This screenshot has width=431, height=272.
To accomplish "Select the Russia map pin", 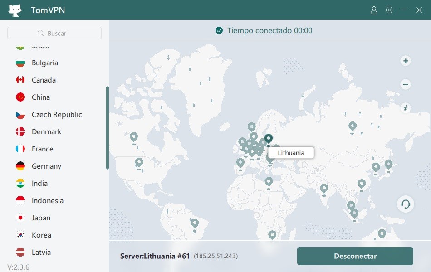I will pos(353,126).
